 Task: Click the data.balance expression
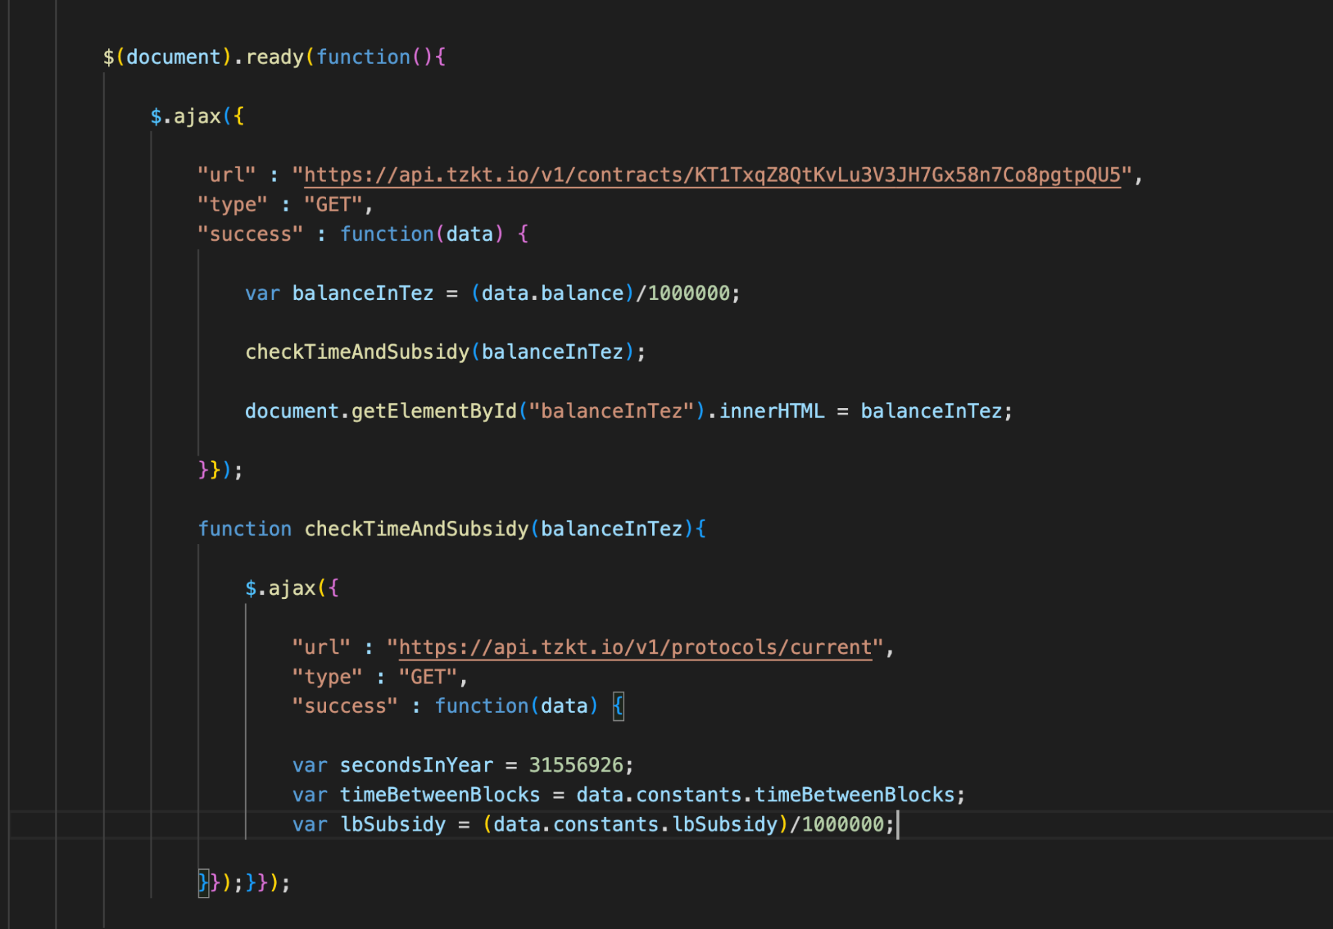pyautogui.click(x=552, y=293)
